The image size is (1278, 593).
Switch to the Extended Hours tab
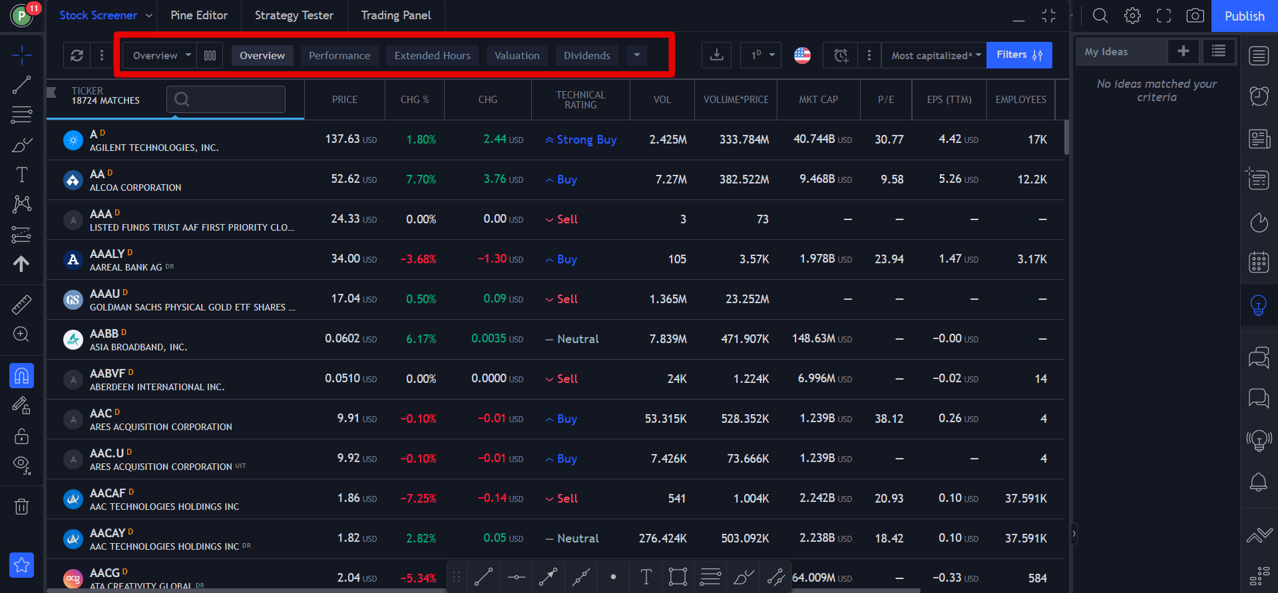coord(432,55)
